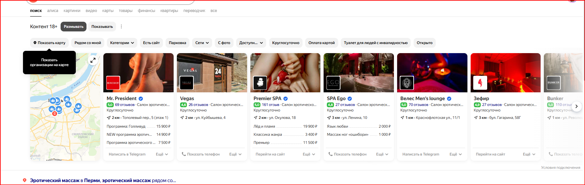Click Написать в Telegram in Mr. President card

coord(127,154)
